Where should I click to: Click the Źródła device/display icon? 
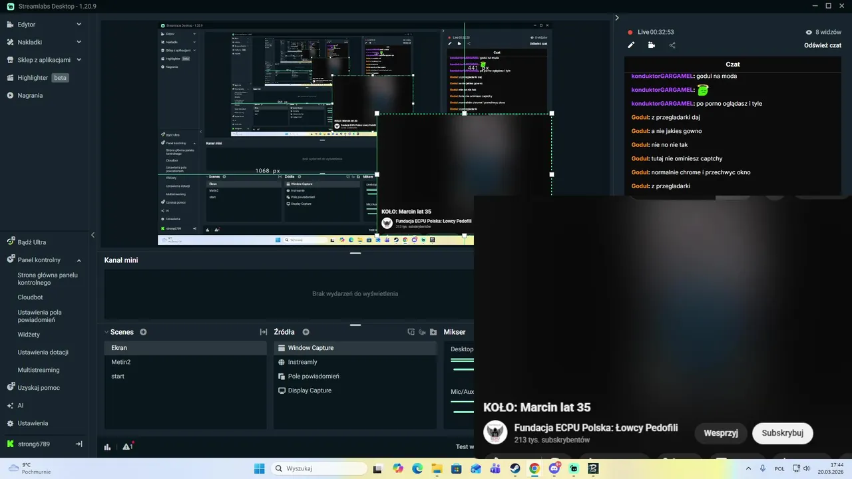click(411, 332)
